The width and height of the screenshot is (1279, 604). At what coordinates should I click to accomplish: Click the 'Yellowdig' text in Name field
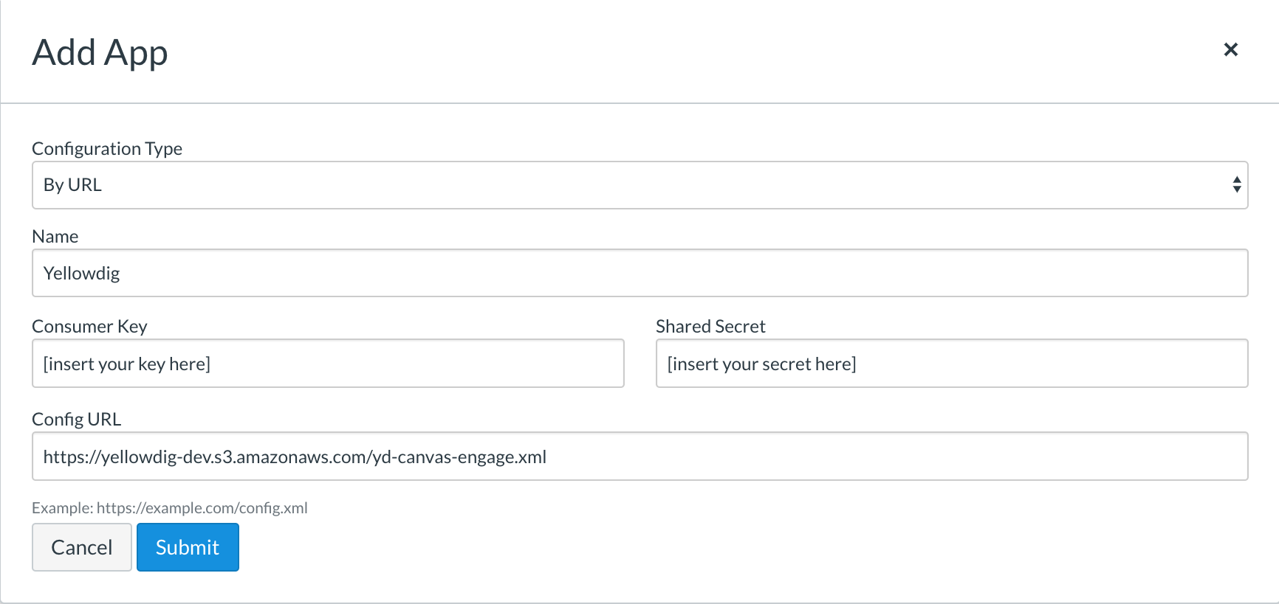click(81, 274)
